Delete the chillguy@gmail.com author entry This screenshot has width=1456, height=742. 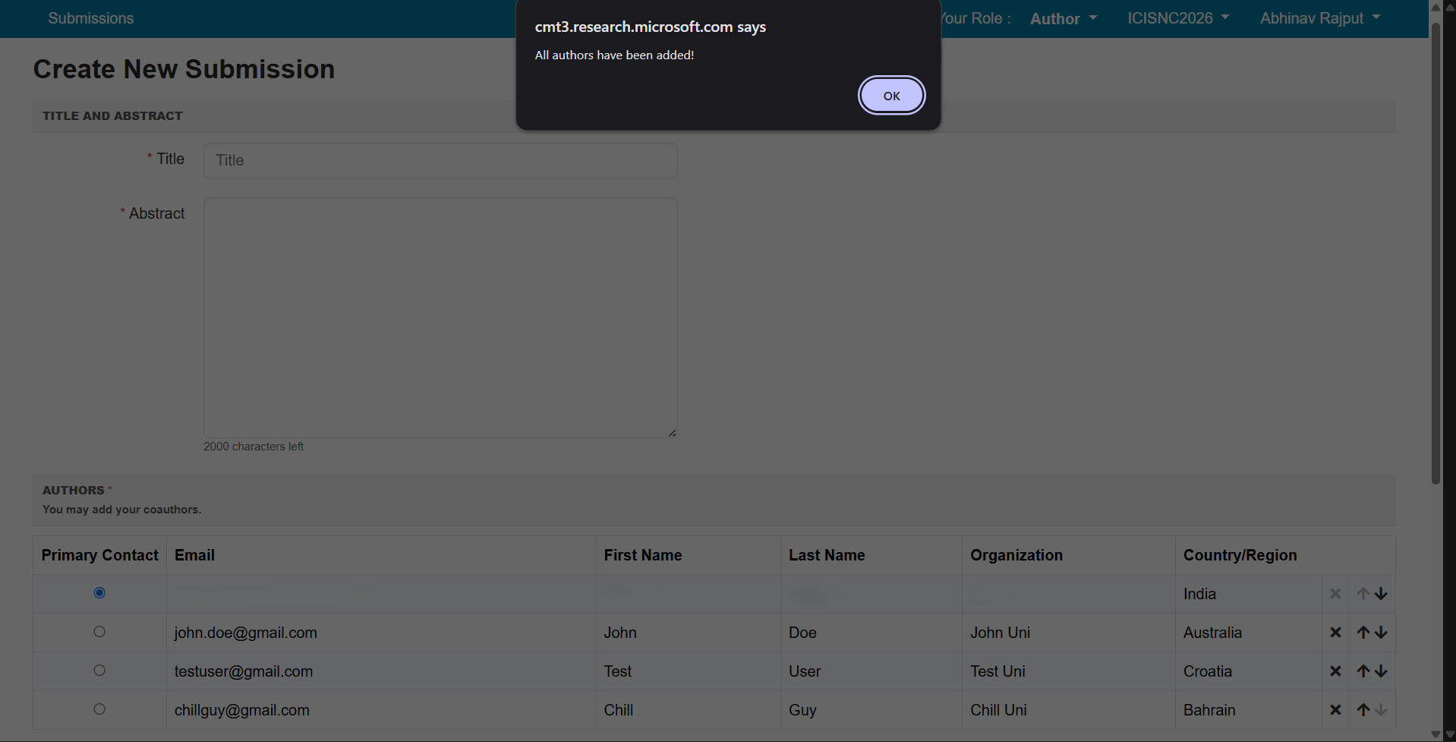pos(1335,710)
